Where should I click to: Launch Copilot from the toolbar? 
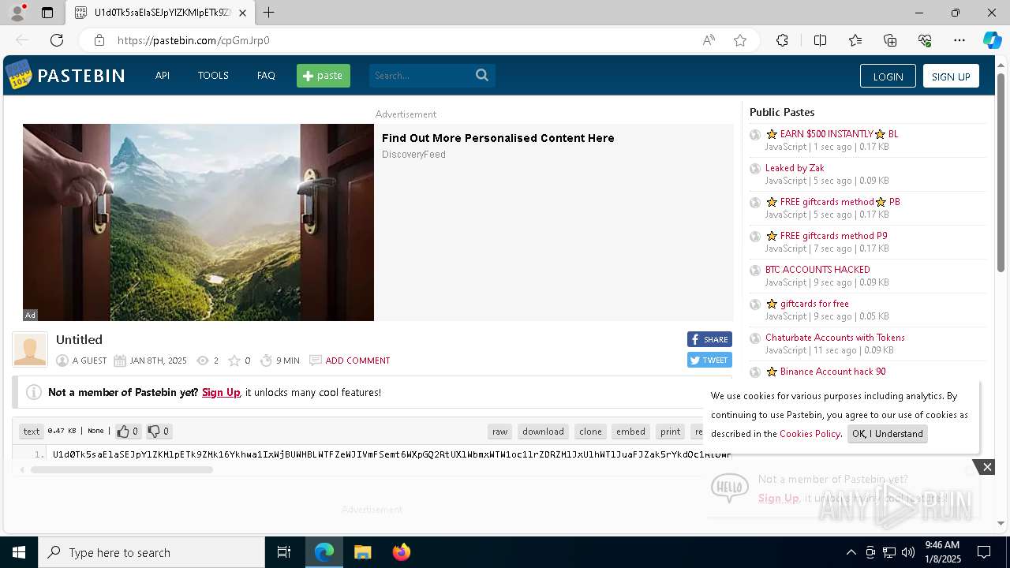992,40
